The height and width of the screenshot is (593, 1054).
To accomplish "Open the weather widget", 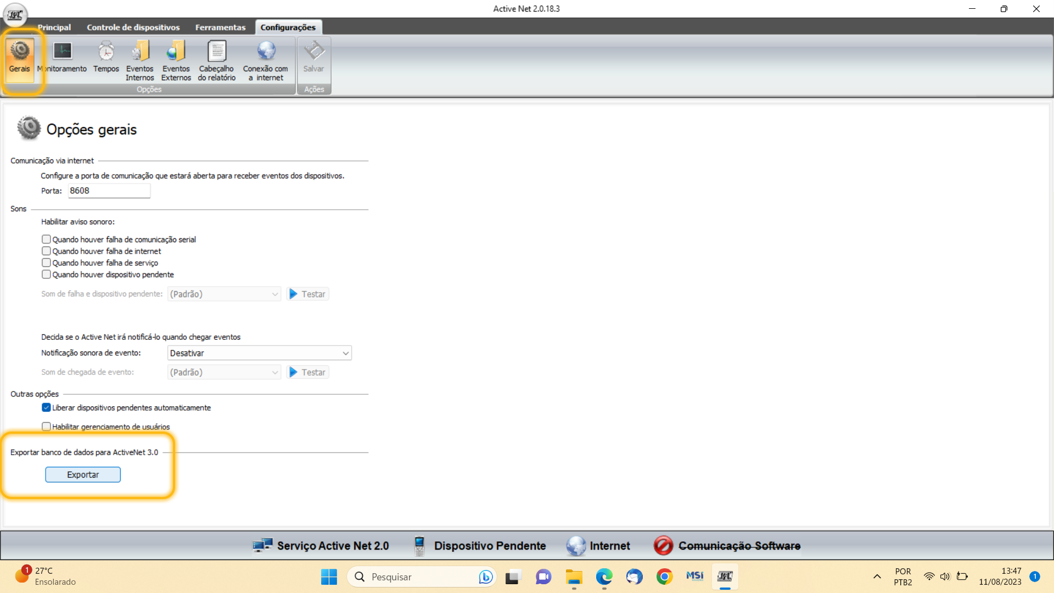I will click(x=45, y=577).
